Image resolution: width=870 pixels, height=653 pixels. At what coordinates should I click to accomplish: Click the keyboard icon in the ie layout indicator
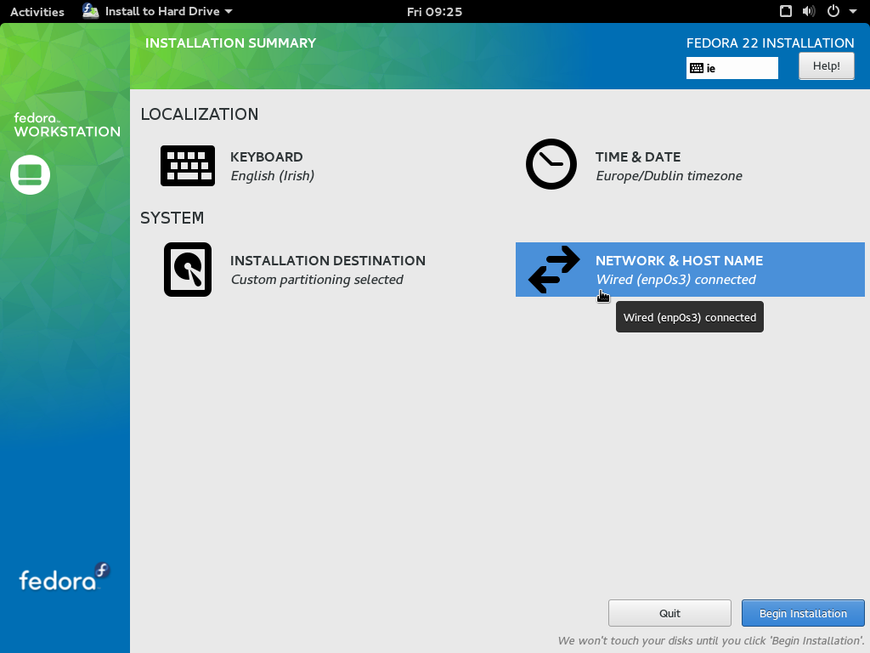coord(697,68)
